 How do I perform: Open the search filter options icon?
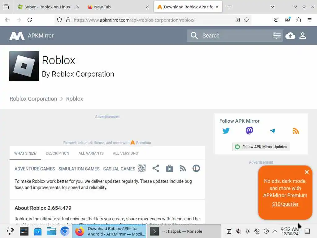[x=277, y=36]
